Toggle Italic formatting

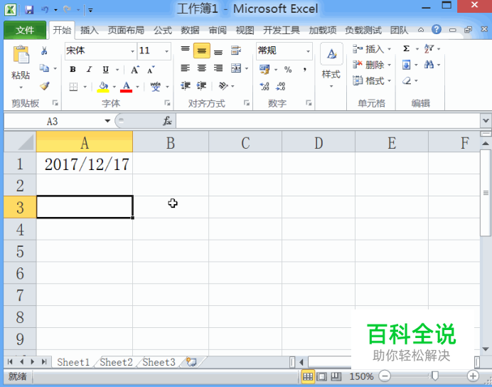[90, 70]
